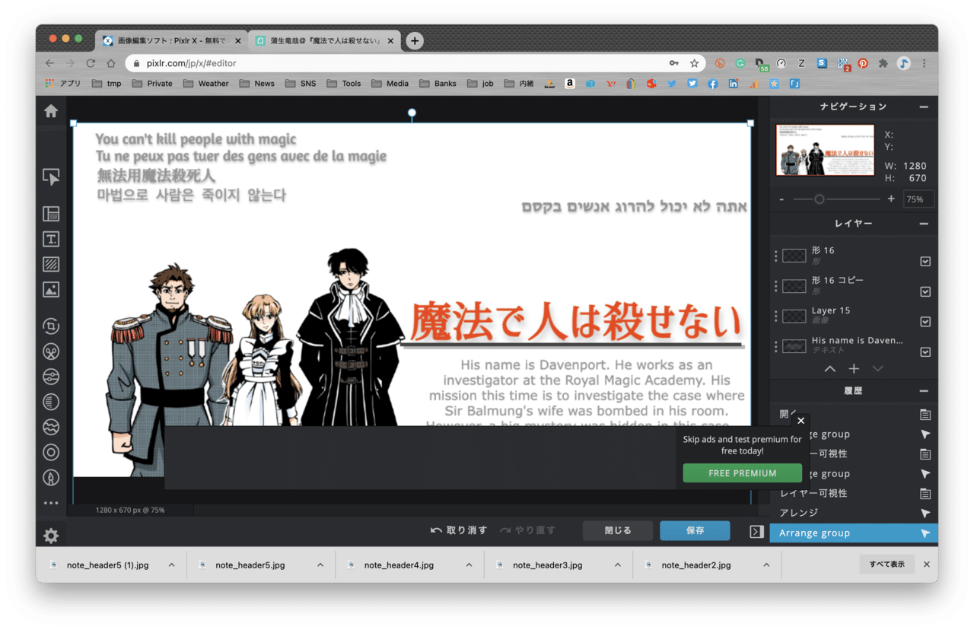
Task: Reload the browser page
Action: tap(91, 63)
